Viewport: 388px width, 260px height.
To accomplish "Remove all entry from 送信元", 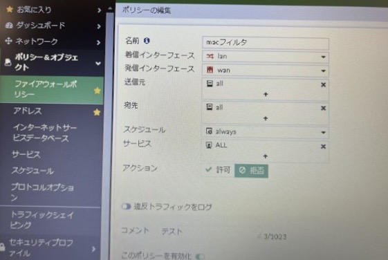I will (x=323, y=85).
